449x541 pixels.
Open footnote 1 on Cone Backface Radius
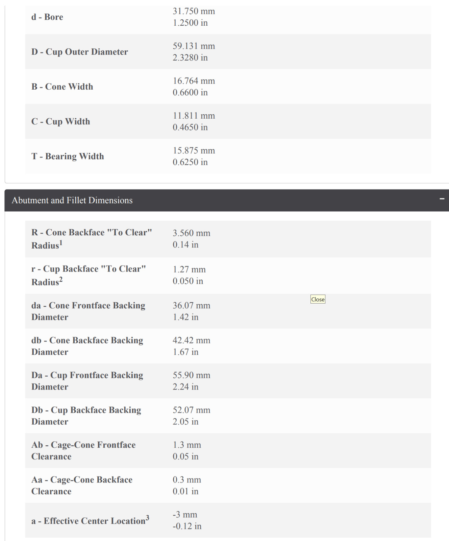[61, 242]
